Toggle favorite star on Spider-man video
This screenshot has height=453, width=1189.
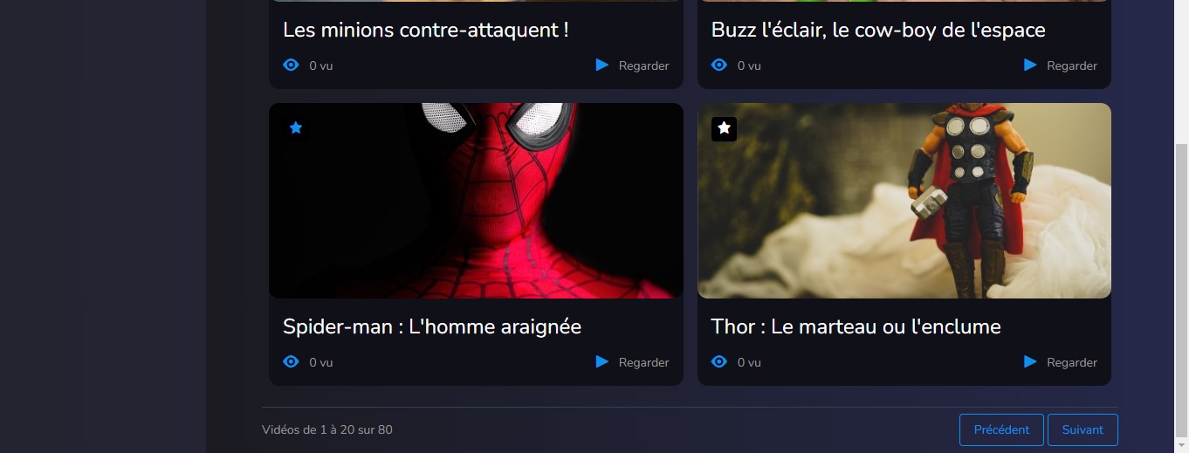296,128
